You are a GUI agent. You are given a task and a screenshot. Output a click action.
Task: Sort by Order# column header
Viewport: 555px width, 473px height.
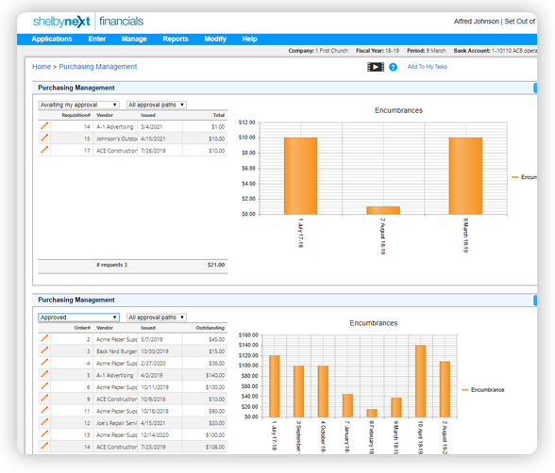coord(82,328)
